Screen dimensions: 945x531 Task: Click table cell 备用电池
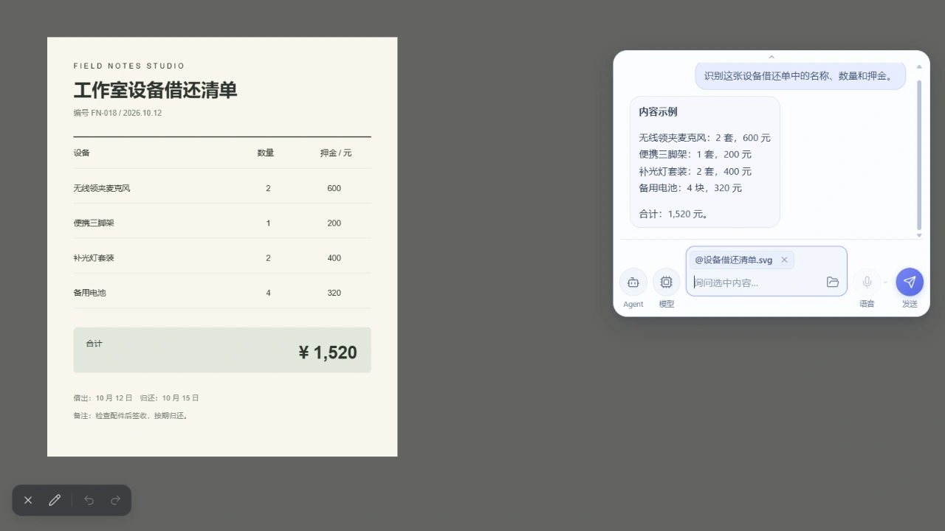(89, 293)
